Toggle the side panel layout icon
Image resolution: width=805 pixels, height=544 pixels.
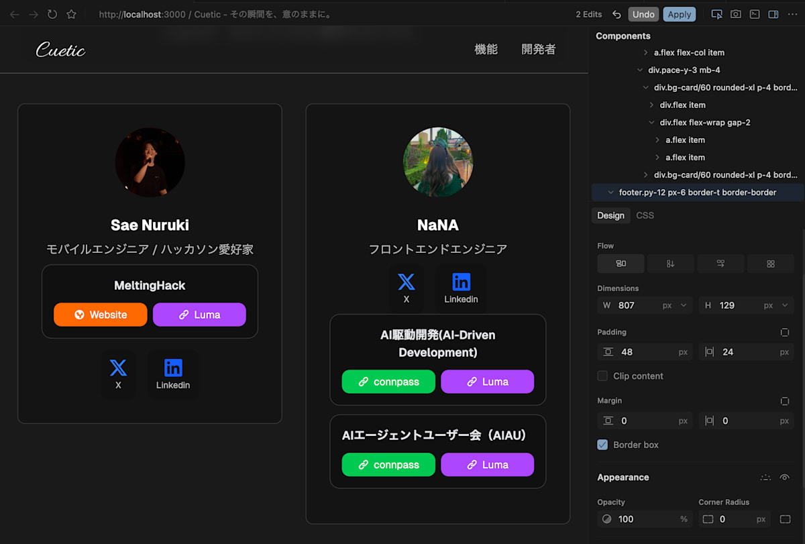pyautogui.click(x=773, y=14)
